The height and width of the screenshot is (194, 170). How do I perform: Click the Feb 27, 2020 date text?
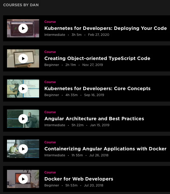coord(98,35)
